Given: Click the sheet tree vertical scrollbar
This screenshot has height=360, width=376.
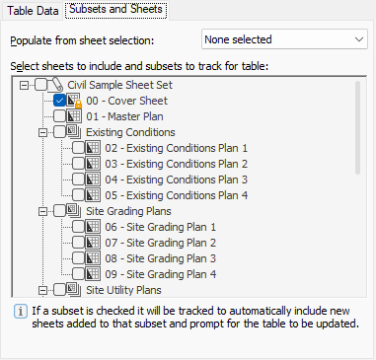Looking at the screenshot, I should tap(358, 127).
